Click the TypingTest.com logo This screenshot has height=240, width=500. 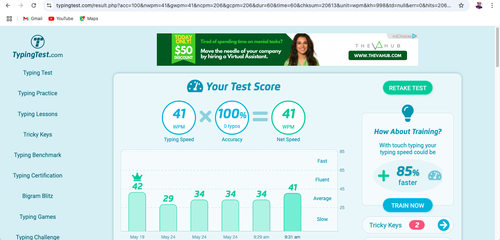[x=38, y=47]
